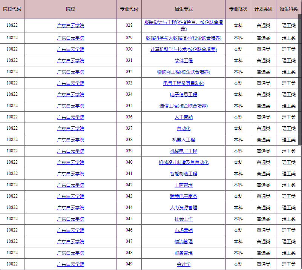Click the vertical scrollbar thumb
The width and height of the screenshot is (302, 270).
(x=300, y=80)
